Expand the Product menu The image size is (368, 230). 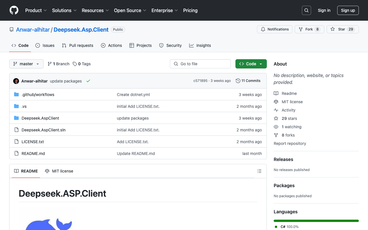(x=36, y=10)
